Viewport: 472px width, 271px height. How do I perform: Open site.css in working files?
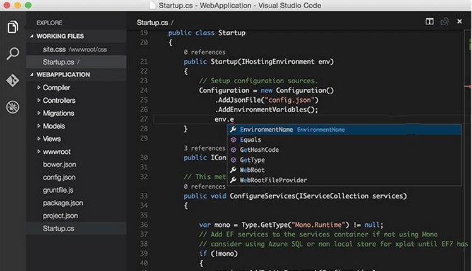pyautogui.click(x=76, y=49)
